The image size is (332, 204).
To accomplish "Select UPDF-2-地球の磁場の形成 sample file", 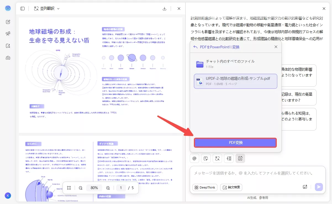I will coord(235,81).
